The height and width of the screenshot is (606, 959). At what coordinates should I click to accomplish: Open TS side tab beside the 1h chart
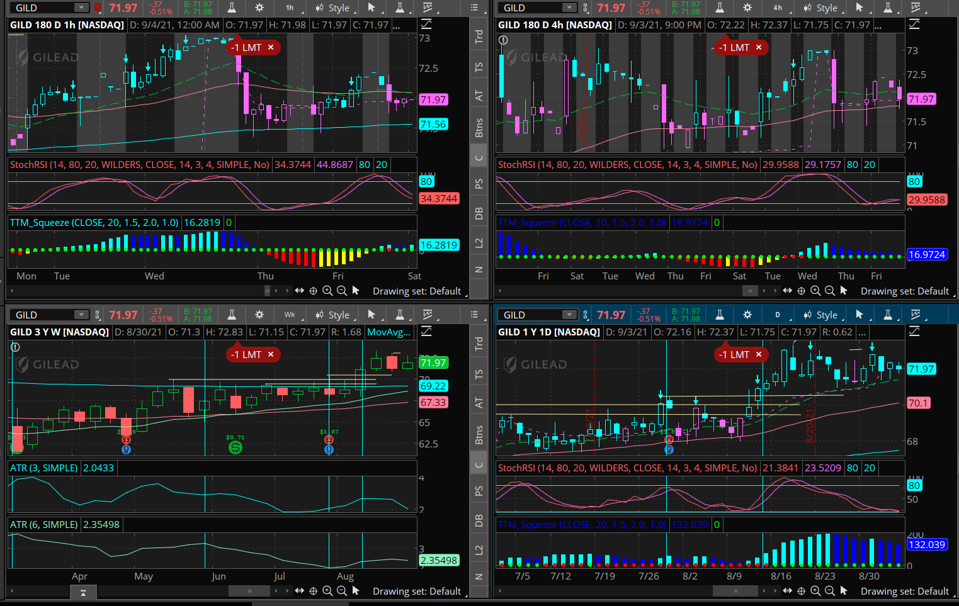pyautogui.click(x=479, y=67)
